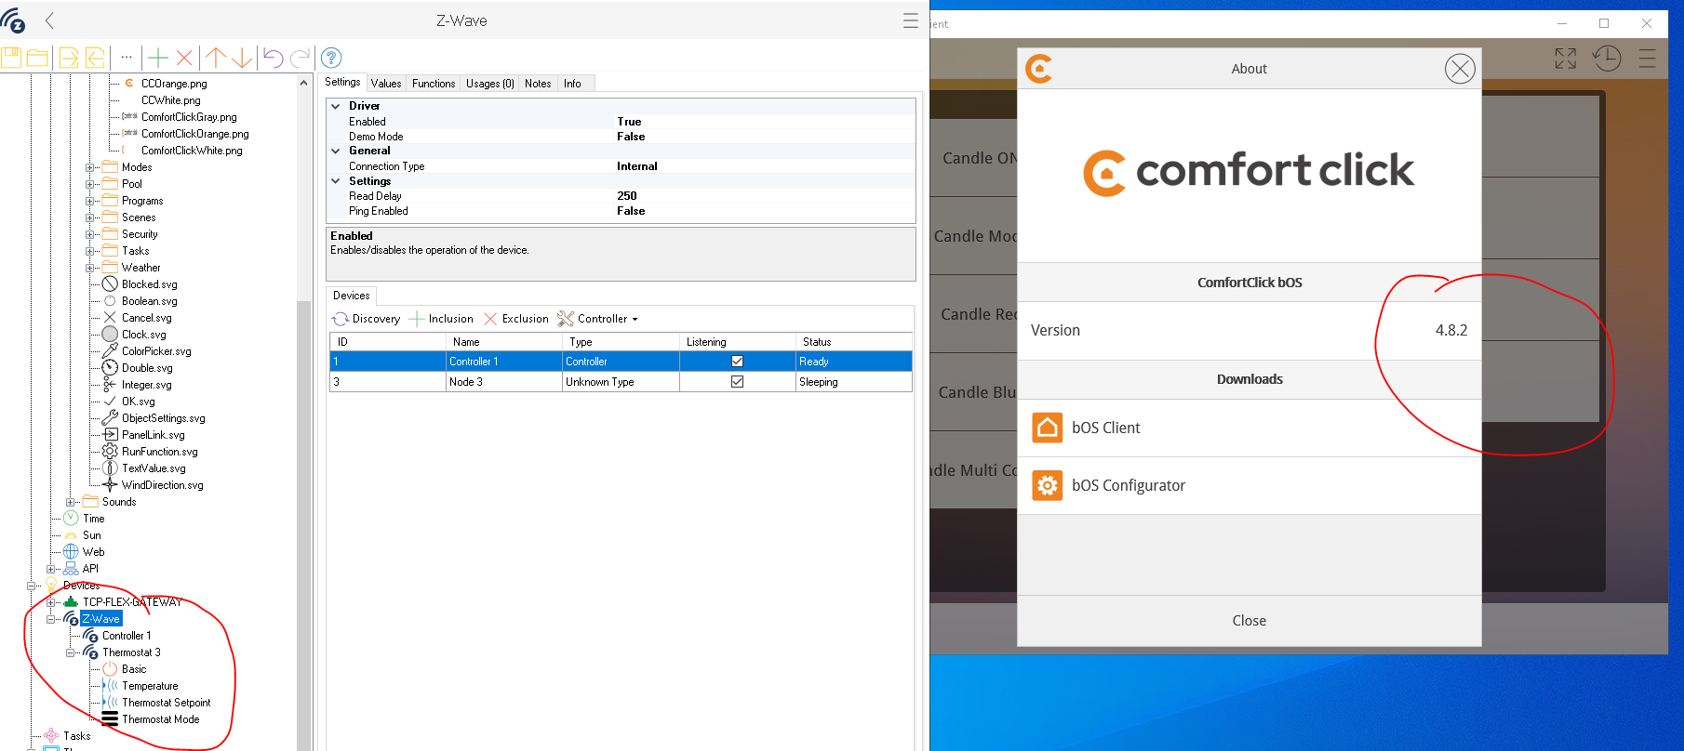Viewport: 1684px width, 751px height.
Task: Switch to the Values tab
Action: click(386, 84)
